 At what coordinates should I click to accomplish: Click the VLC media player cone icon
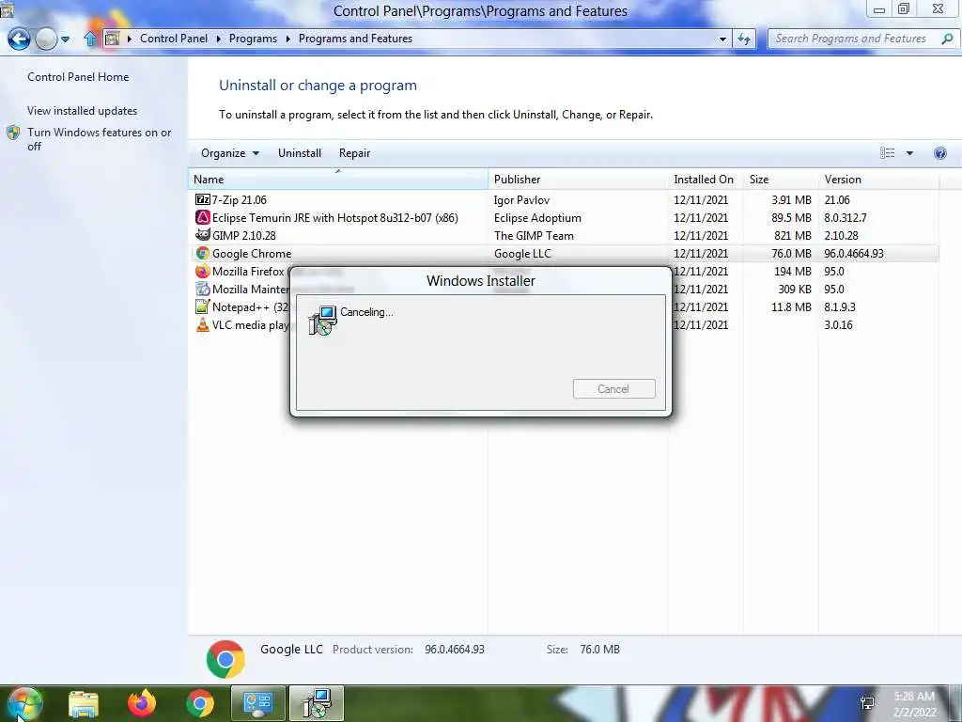pyautogui.click(x=203, y=324)
